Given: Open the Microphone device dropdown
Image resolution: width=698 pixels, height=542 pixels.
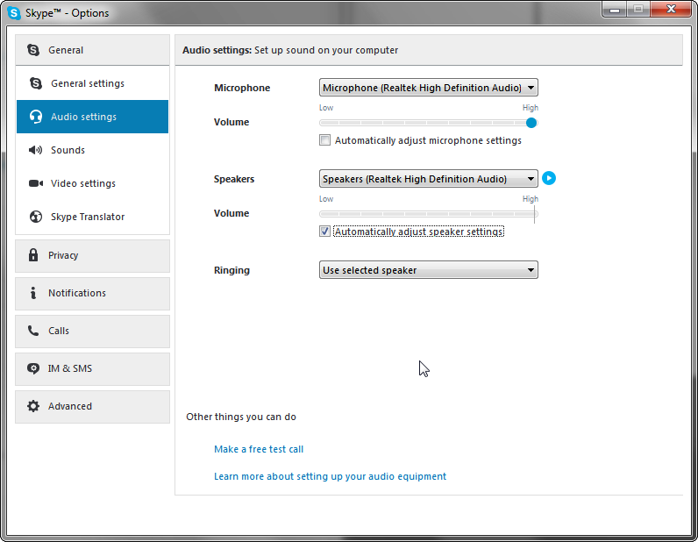Looking at the screenshot, I should tap(428, 88).
